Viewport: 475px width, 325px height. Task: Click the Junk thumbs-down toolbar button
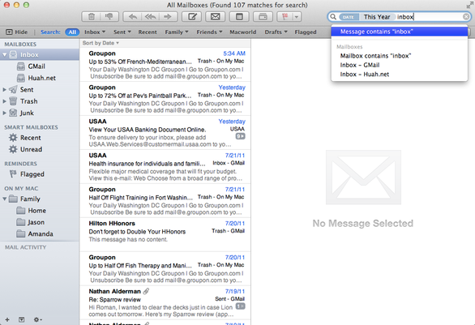109,17
